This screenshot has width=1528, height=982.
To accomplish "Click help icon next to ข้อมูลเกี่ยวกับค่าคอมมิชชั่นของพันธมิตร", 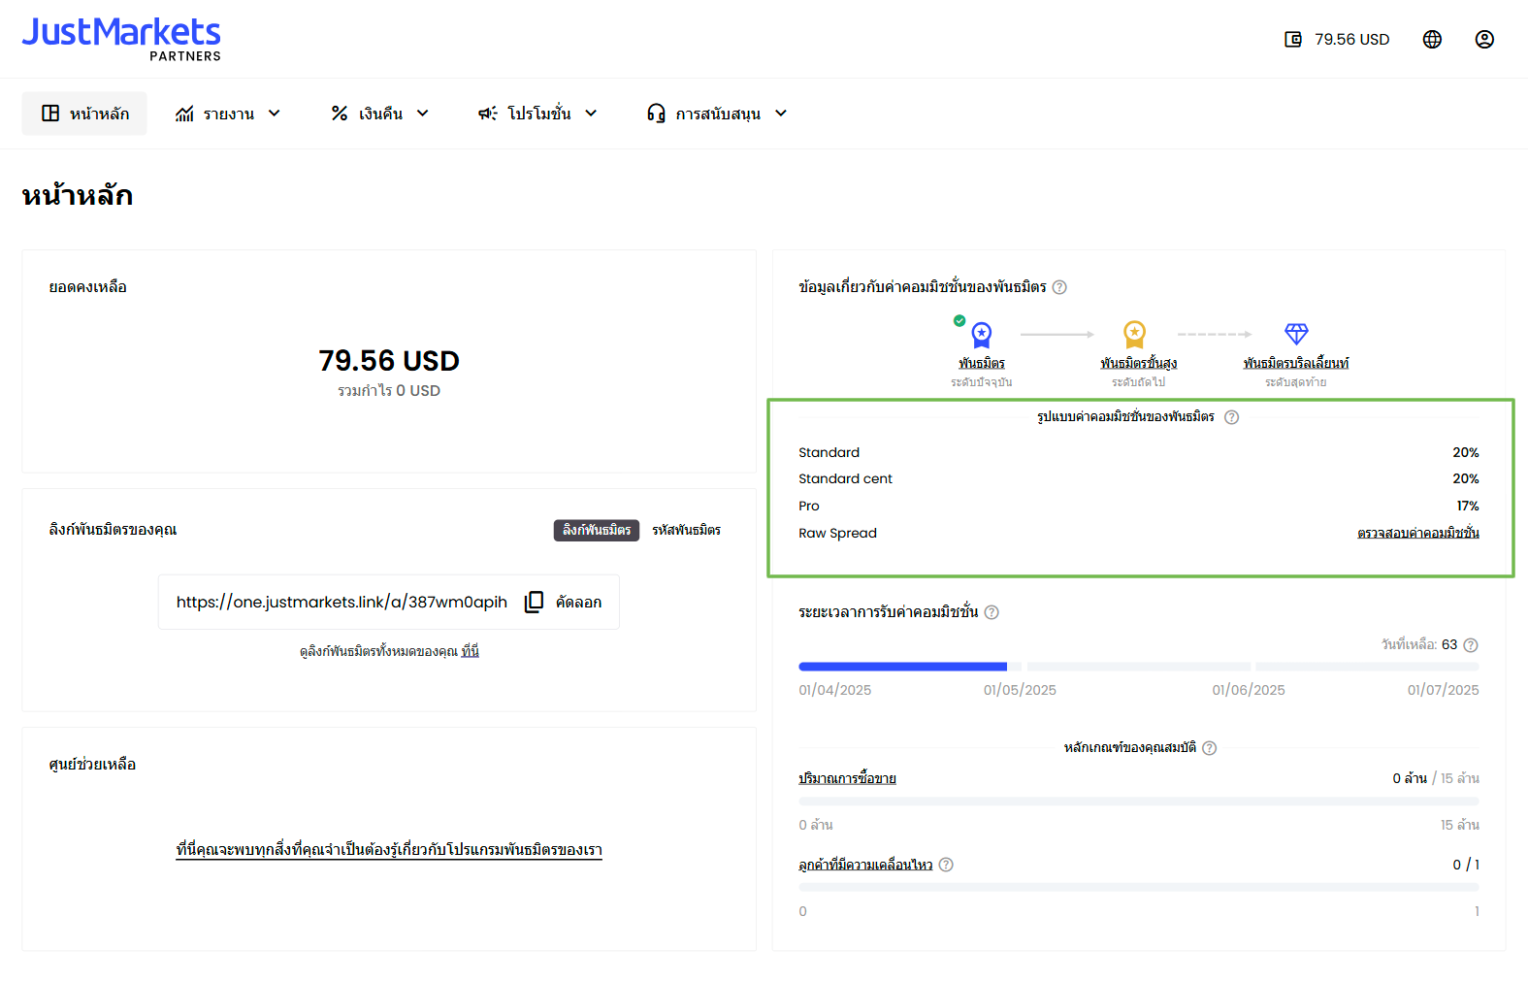I will (1059, 287).
